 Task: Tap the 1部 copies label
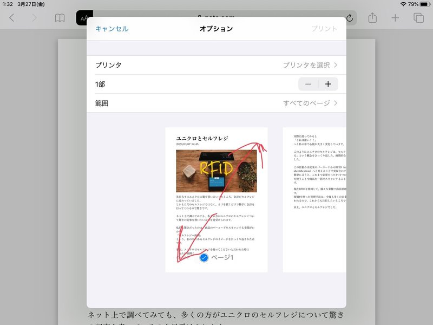pyautogui.click(x=100, y=84)
